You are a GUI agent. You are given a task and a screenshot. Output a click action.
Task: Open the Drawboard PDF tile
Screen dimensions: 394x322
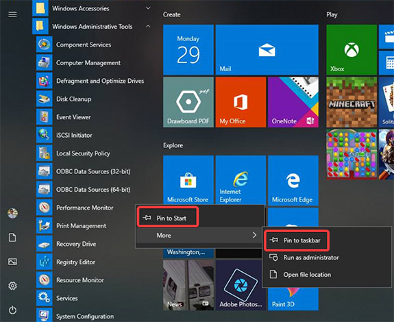(x=188, y=102)
